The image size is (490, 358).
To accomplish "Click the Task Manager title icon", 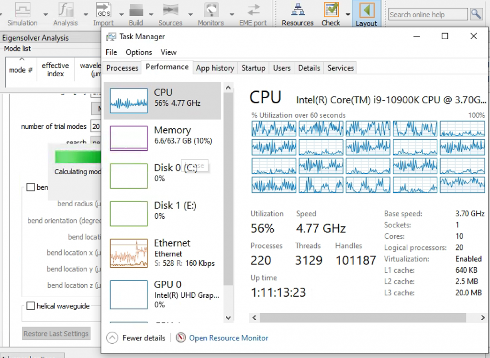I will [111, 37].
